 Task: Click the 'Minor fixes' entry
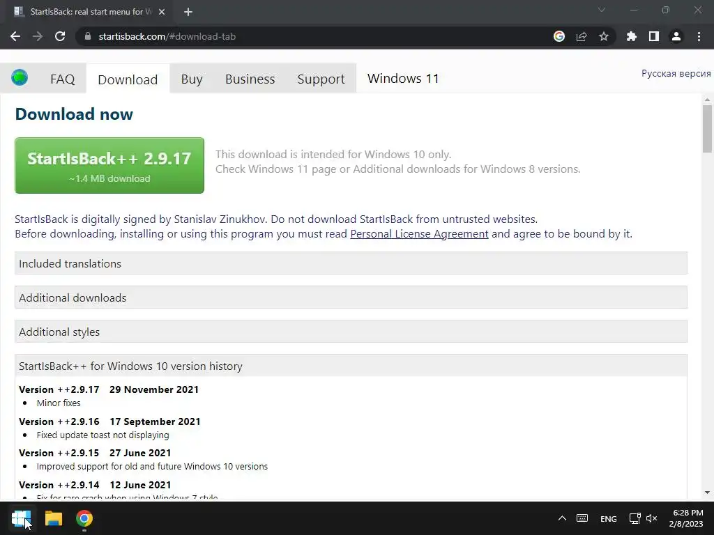59,403
